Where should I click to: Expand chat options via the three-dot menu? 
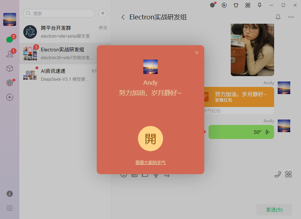click(x=291, y=17)
